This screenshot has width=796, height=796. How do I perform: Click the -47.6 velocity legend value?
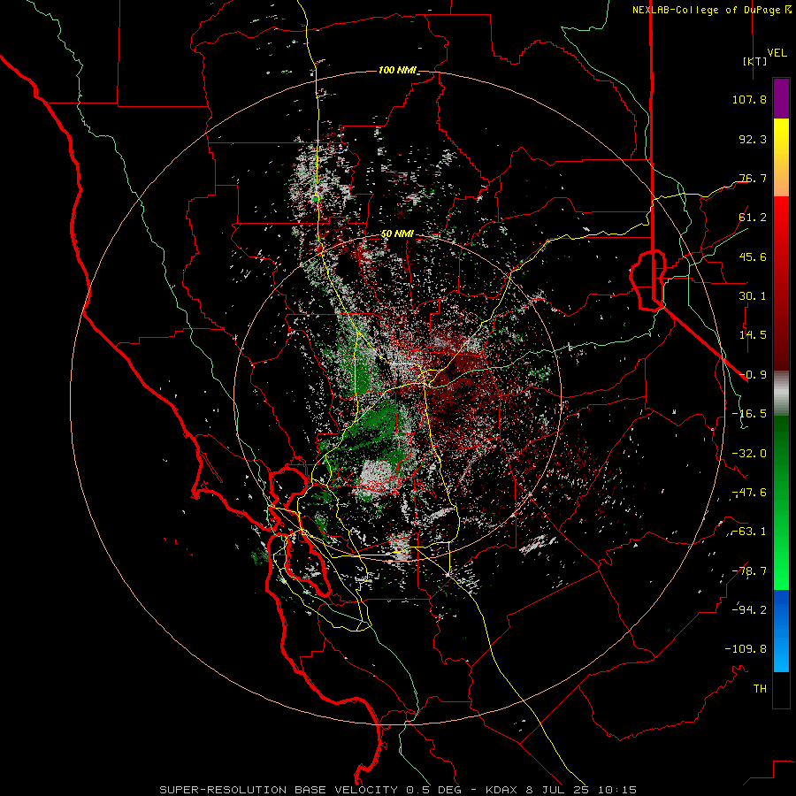pyautogui.click(x=749, y=493)
